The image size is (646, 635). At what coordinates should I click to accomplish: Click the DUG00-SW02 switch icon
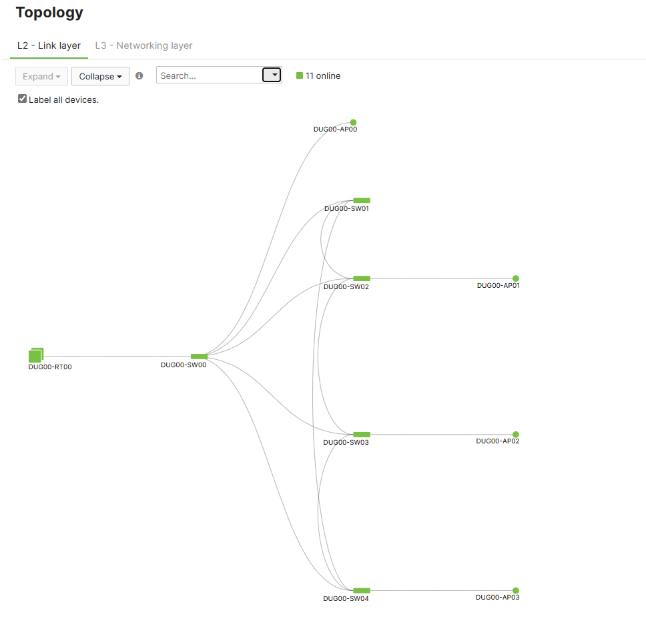point(361,278)
